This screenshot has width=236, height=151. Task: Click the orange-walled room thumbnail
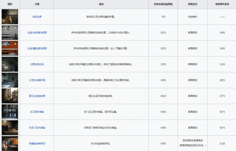coord(10,48)
